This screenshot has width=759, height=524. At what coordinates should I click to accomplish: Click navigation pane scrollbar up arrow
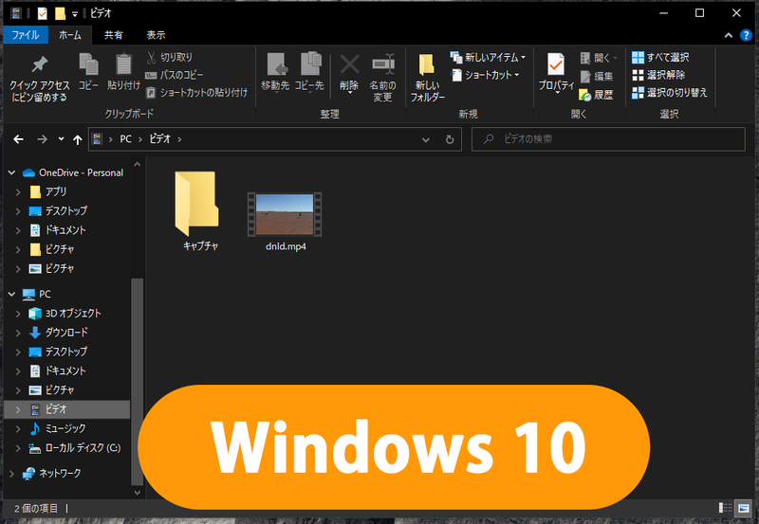coord(137,164)
